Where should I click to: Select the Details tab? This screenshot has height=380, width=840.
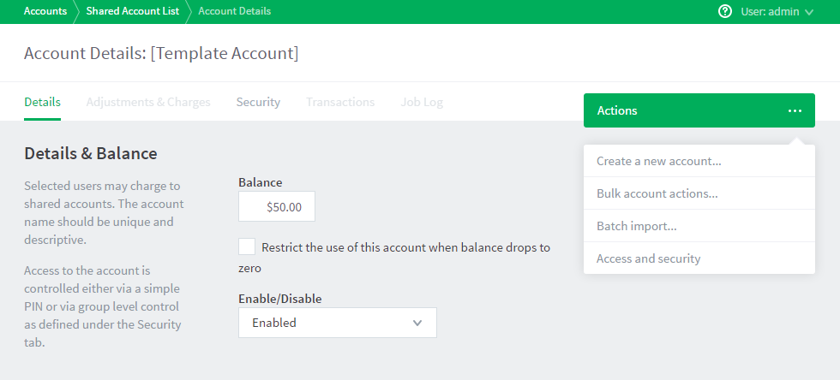(42, 102)
